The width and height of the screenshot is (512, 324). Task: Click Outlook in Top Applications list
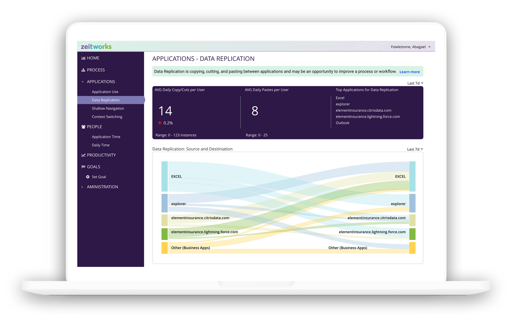coord(343,123)
